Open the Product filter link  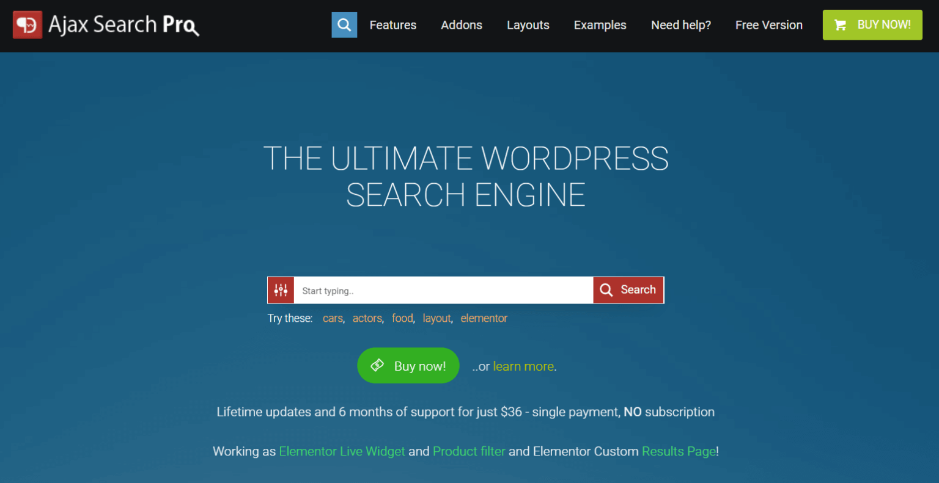coord(469,451)
